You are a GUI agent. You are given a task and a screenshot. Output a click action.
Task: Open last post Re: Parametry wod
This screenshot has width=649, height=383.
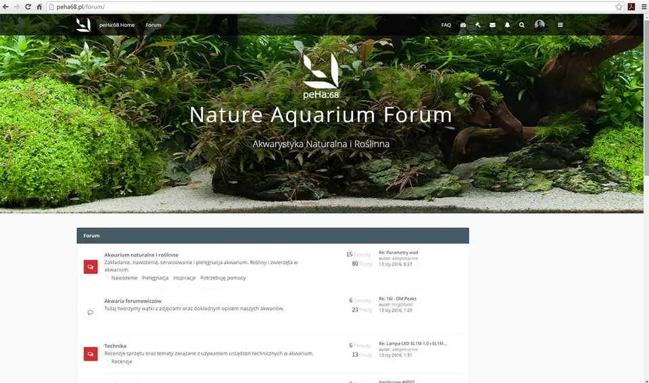[398, 253]
